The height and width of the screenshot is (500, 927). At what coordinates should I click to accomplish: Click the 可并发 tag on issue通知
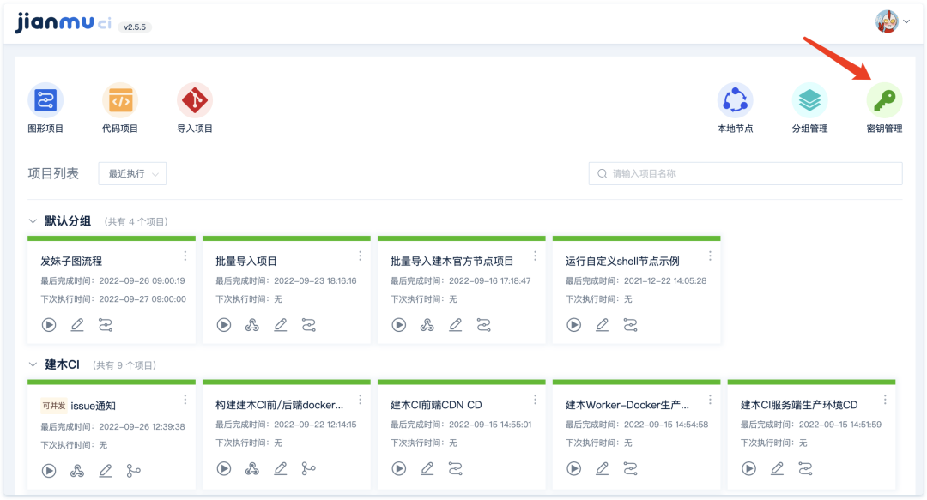tap(57, 399)
